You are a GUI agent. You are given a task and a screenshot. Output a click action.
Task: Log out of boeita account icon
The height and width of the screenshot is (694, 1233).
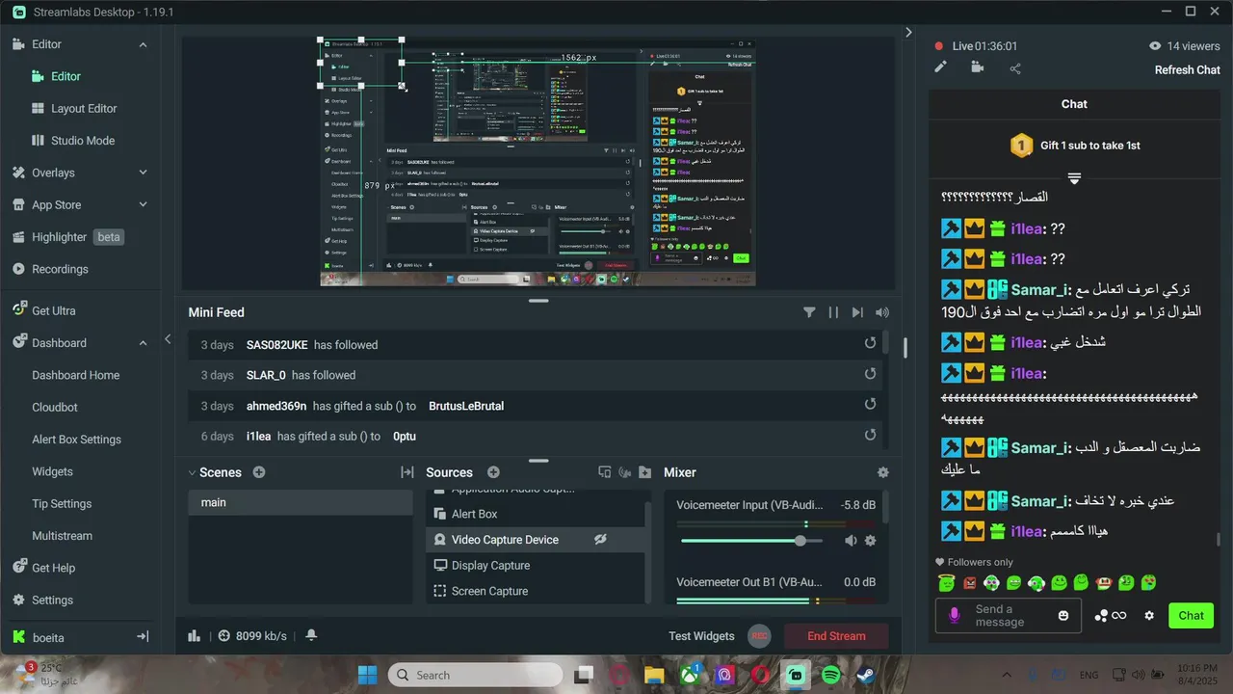pos(143,637)
